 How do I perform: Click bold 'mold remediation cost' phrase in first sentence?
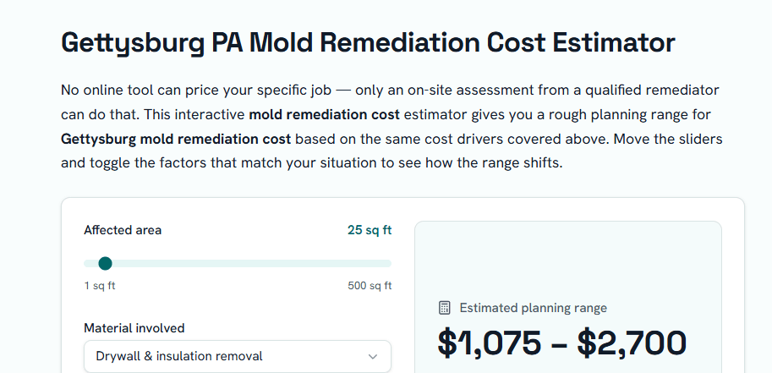coord(324,115)
